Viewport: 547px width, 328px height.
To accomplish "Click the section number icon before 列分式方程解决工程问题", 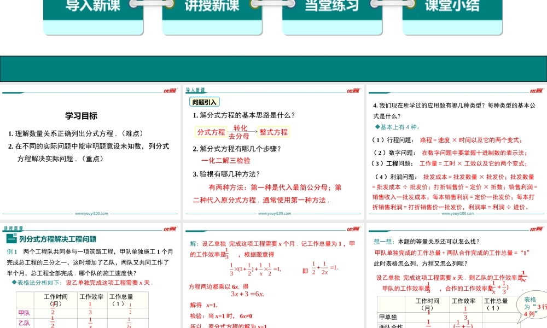I will click(x=11, y=239).
